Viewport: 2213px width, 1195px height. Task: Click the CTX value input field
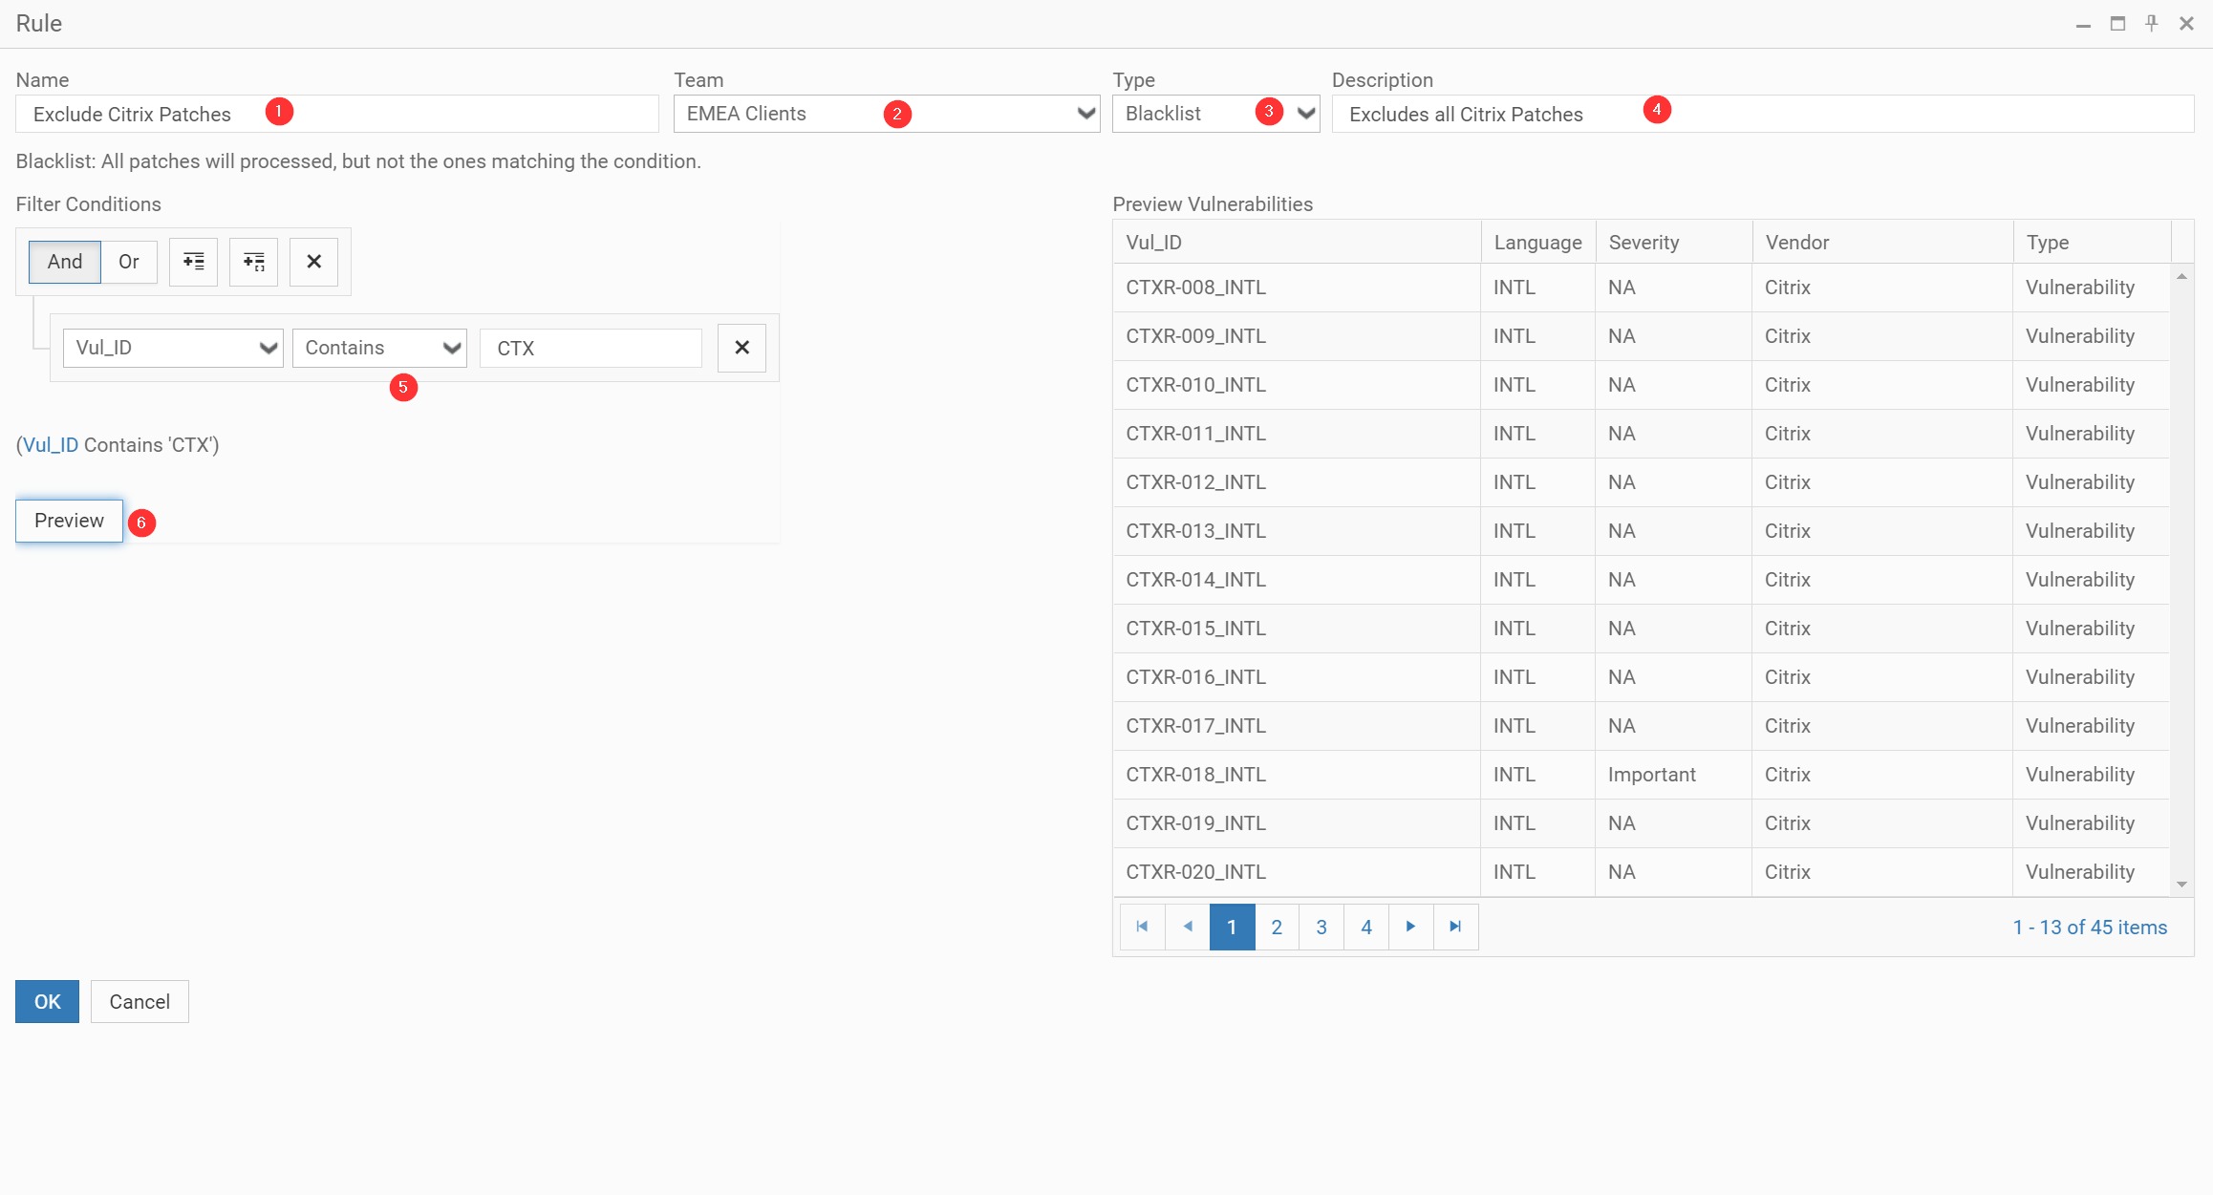591,348
